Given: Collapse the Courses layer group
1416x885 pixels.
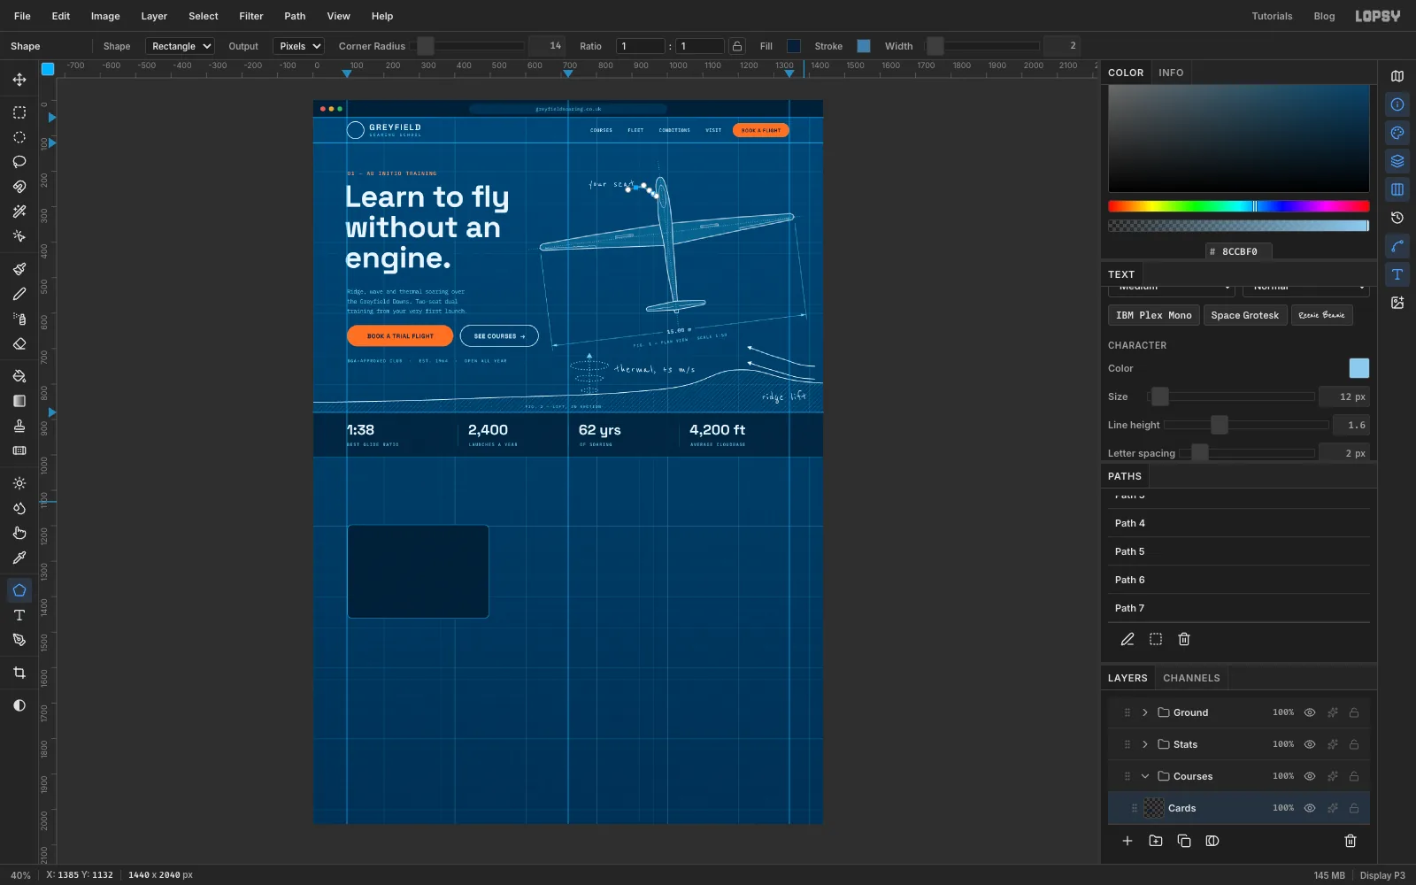Looking at the screenshot, I should [x=1145, y=776].
